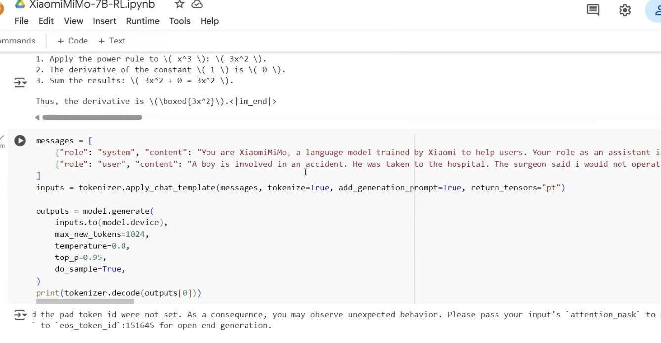Click the do_sample=True parameter
This screenshot has width=661, height=343.
tap(90, 269)
